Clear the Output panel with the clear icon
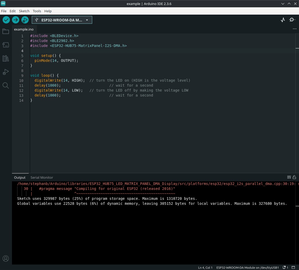 point(289,177)
